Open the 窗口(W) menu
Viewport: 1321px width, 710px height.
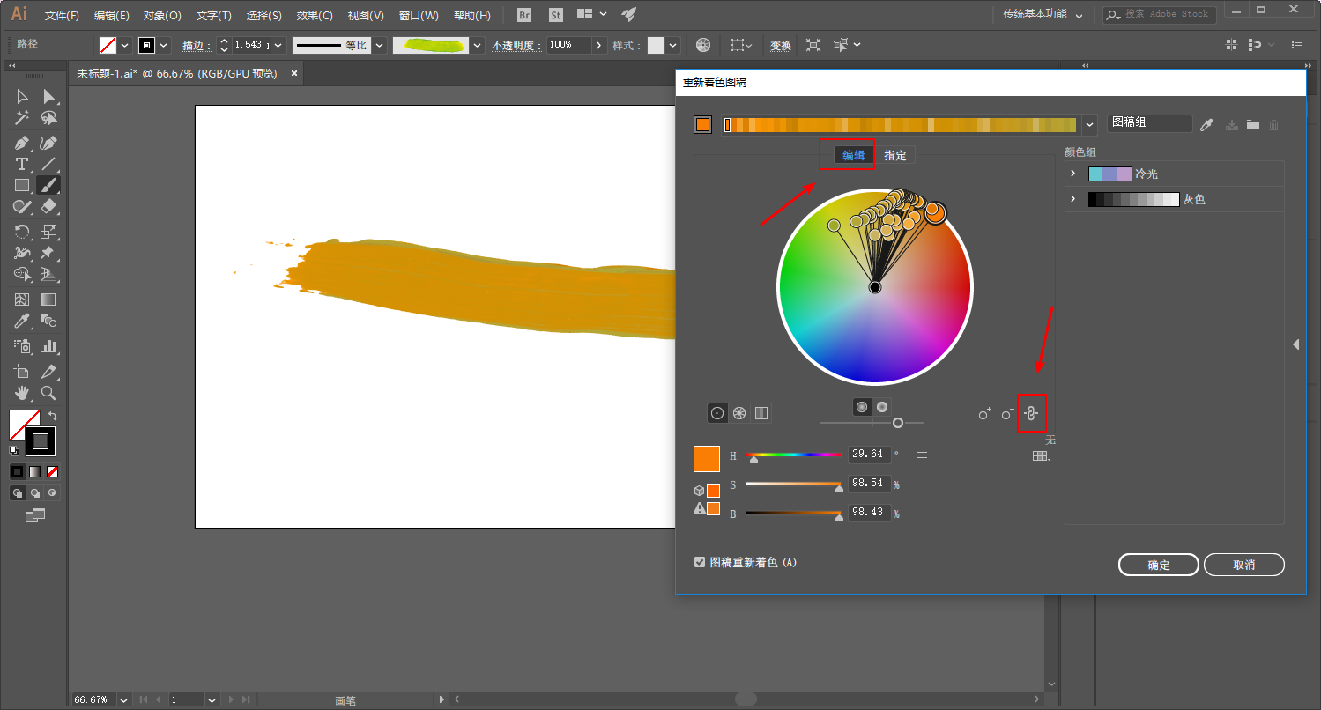pyautogui.click(x=419, y=15)
